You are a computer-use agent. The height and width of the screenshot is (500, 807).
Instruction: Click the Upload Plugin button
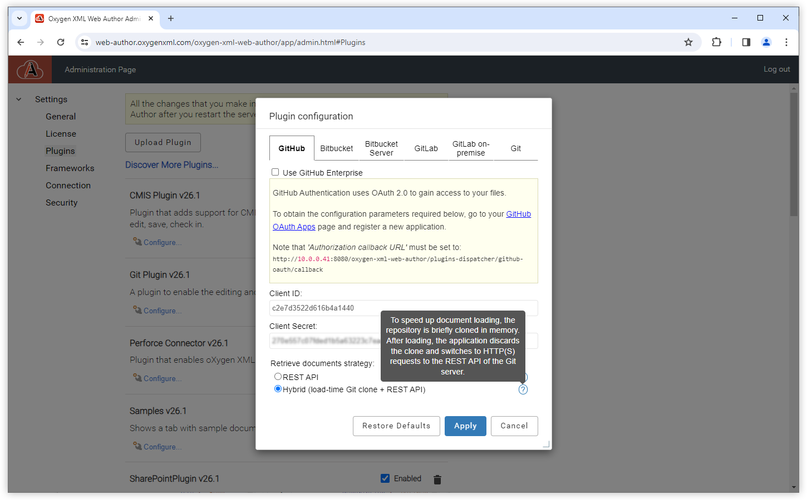coord(163,142)
